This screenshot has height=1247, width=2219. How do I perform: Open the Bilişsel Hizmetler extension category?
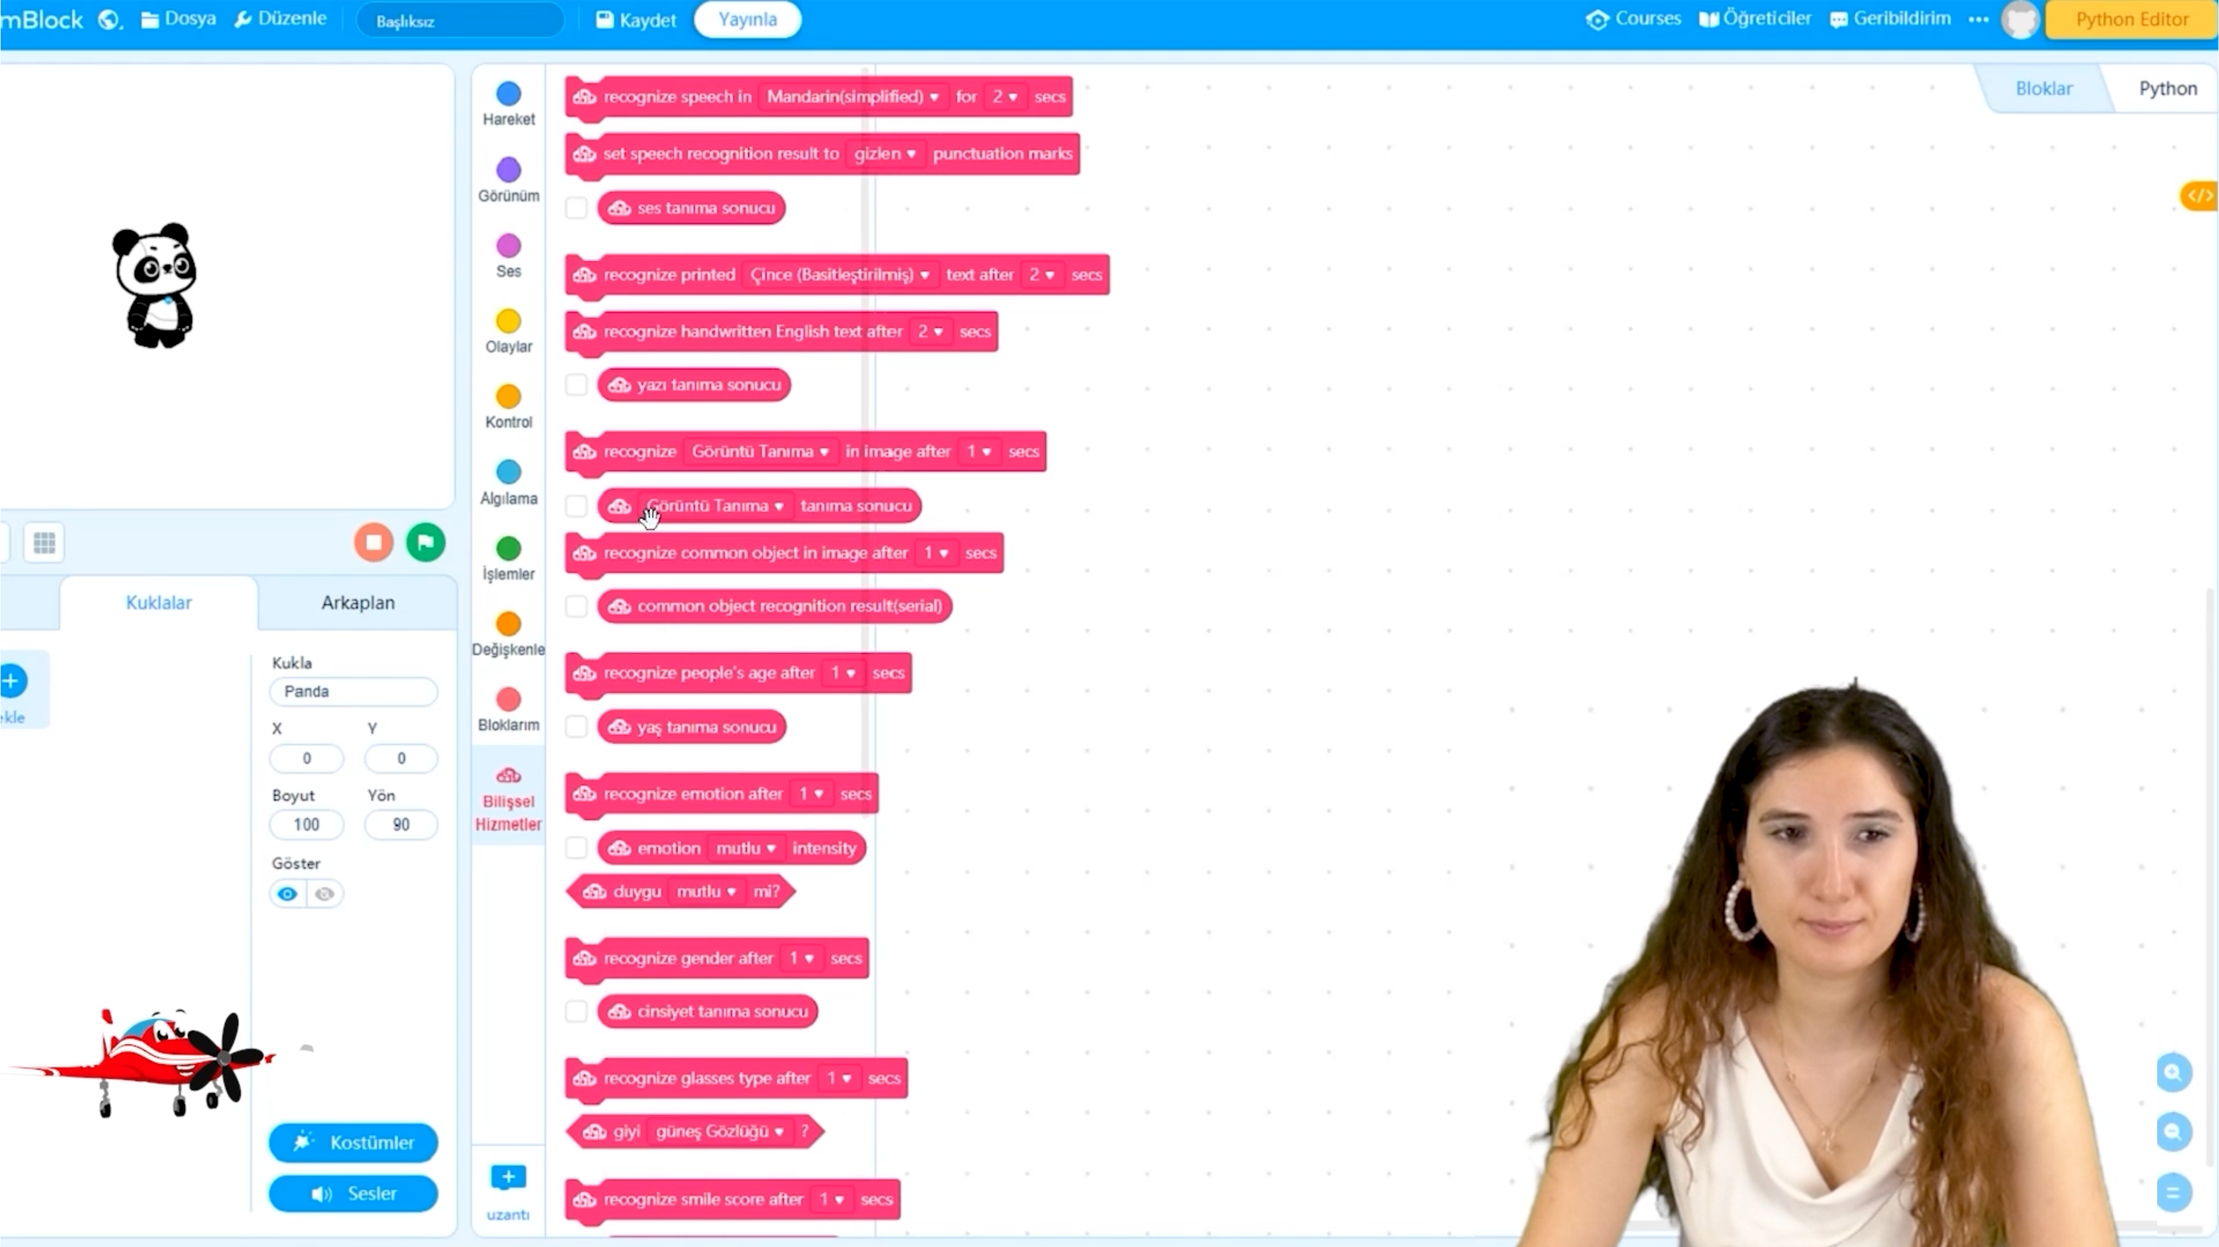tap(508, 792)
